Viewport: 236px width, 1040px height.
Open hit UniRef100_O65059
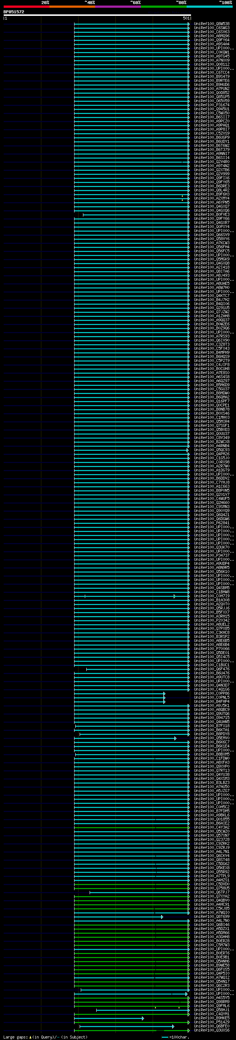pos(211,101)
